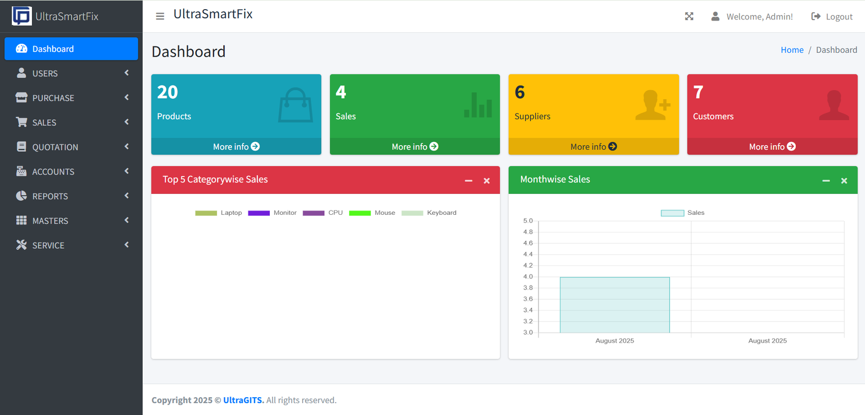Close the Top 5 Categorywise Sales panel
865x415 pixels.
coord(487,181)
